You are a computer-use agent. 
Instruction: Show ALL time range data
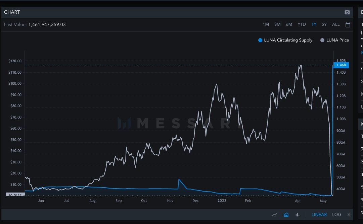point(336,24)
